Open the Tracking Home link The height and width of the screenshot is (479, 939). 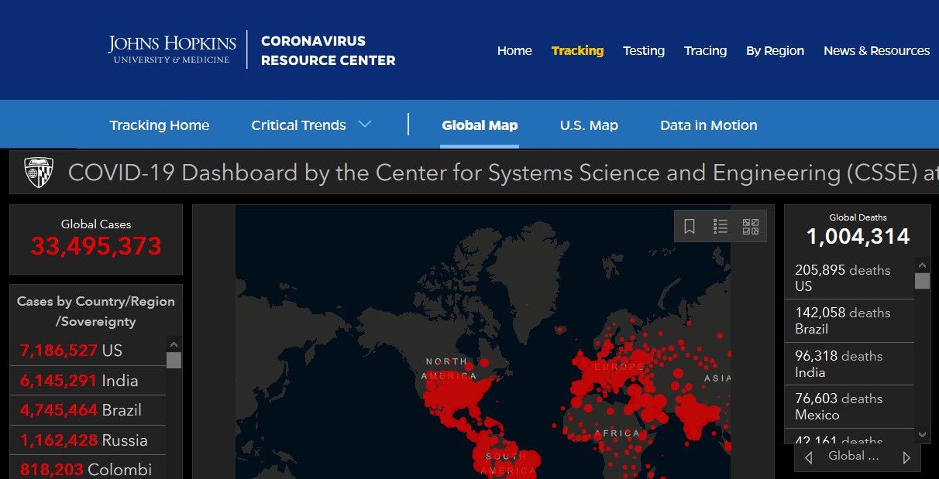click(x=160, y=125)
